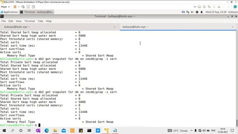The height and width of the screenshot is (134, 238).
Task: Open the command prompt icon on taskbar
Action: click(89, 131)
